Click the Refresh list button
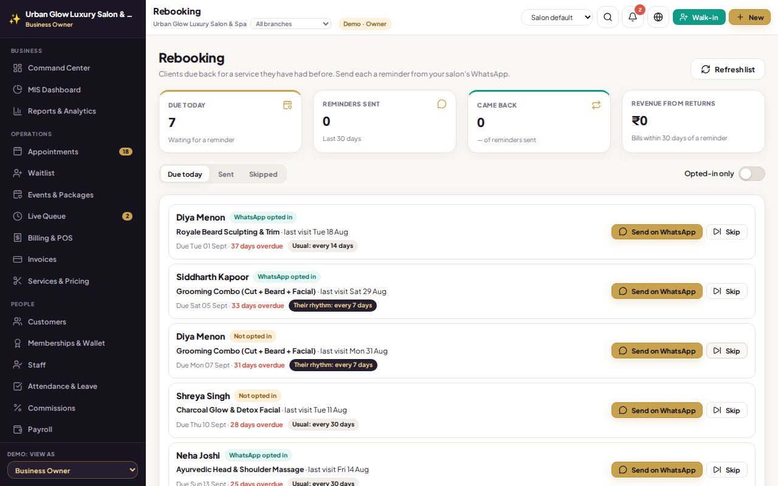Viewport: 778px width, 486px height. (x=728, y=69)
